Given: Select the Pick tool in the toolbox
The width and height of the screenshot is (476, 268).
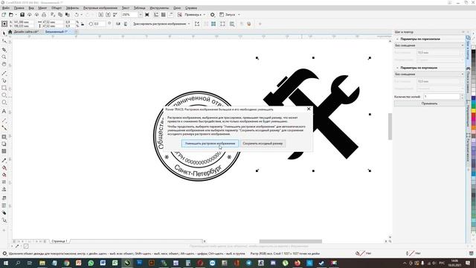Looking at the screenshot, I should [x=4, y=33].
